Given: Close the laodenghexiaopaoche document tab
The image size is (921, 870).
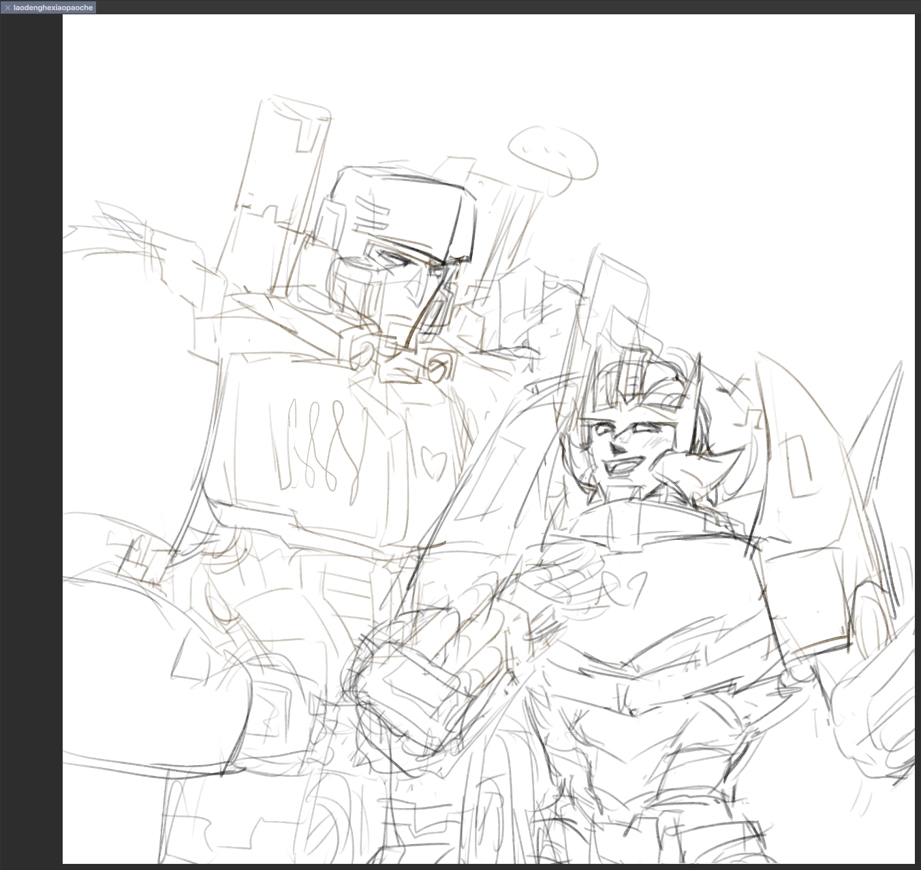Looking at the screenshot, I should 7,7.
